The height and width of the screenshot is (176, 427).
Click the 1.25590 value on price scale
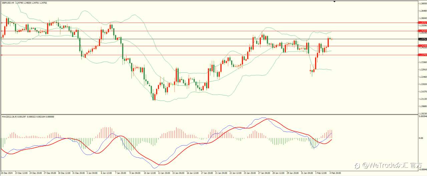[x=423, y=26]
